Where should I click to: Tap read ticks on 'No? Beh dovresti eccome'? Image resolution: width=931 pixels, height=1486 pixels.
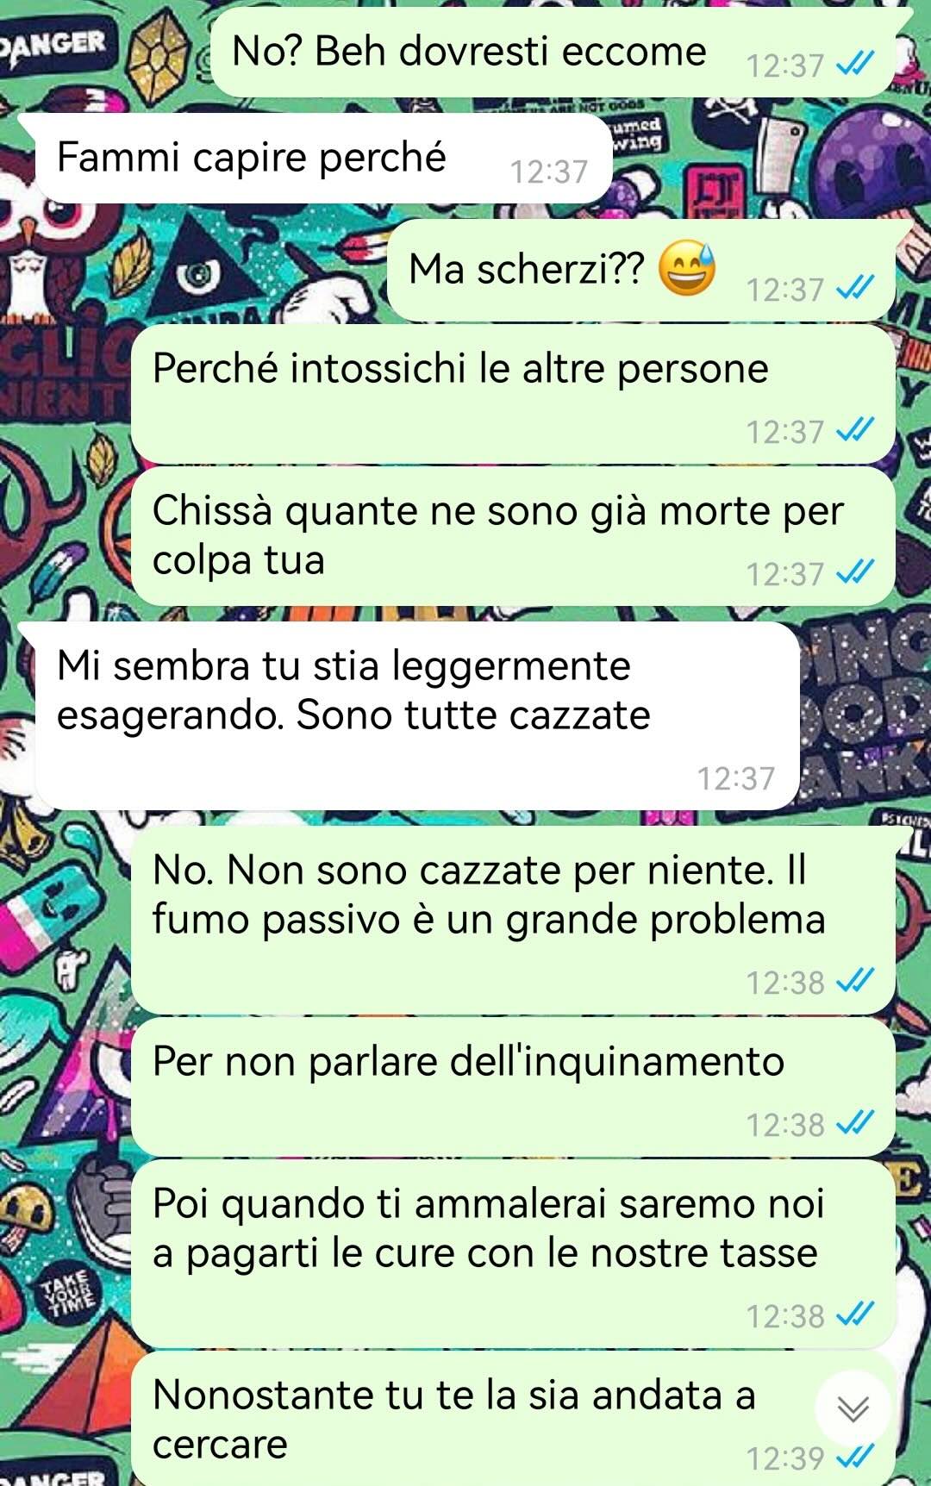coord(856,65)
